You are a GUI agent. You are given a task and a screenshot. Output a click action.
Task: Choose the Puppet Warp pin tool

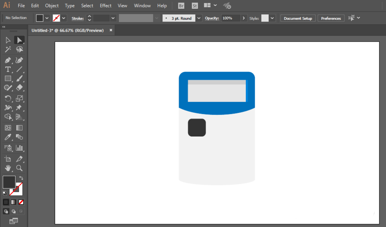[19, 108]
